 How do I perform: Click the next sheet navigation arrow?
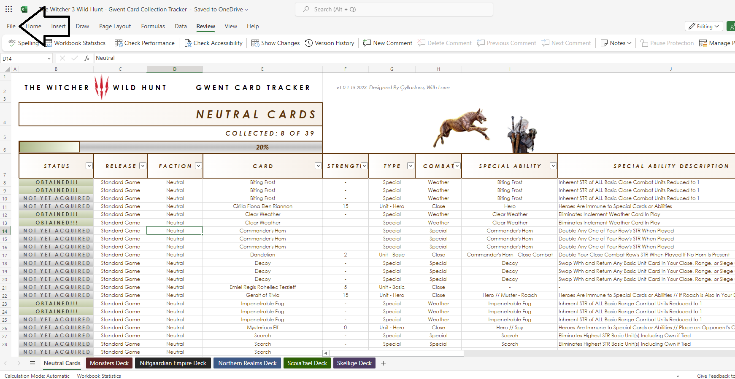click(19, 363)
